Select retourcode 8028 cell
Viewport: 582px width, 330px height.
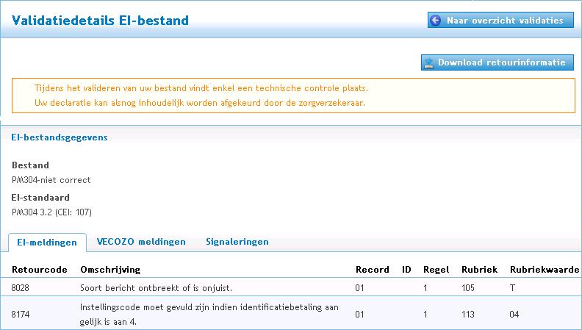point(20,287)
